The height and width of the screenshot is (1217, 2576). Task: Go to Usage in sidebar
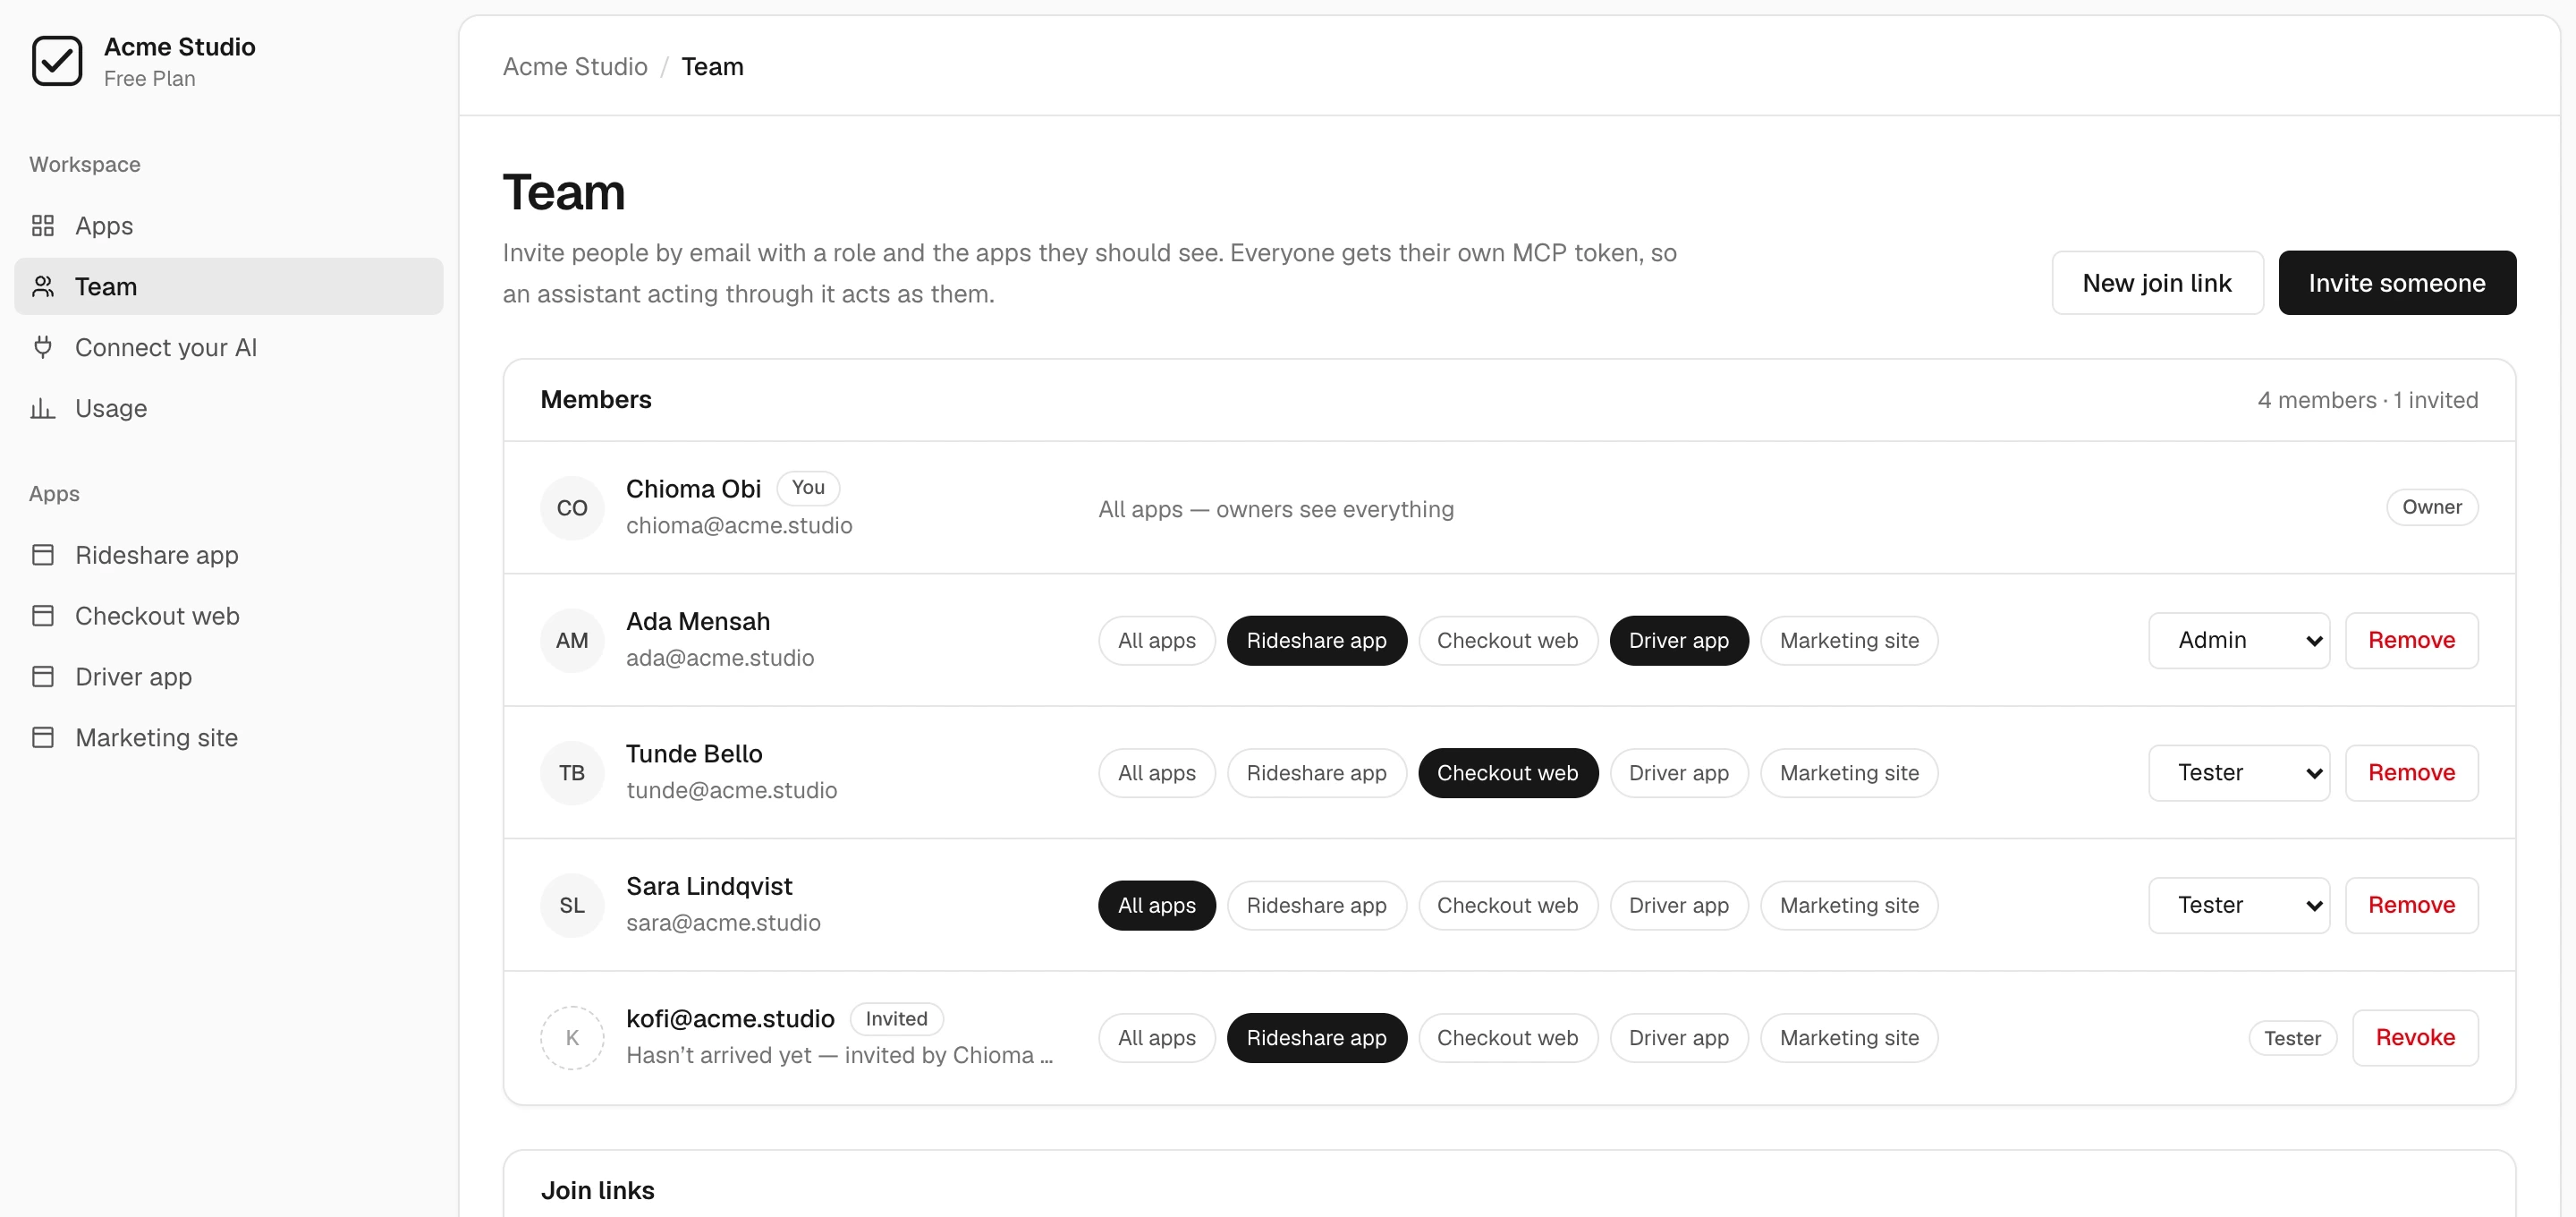228,408
